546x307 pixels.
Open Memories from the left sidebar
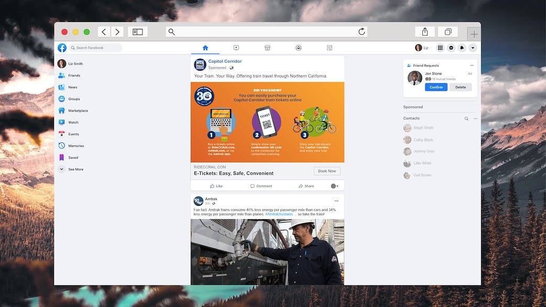(x=76, y=146)
